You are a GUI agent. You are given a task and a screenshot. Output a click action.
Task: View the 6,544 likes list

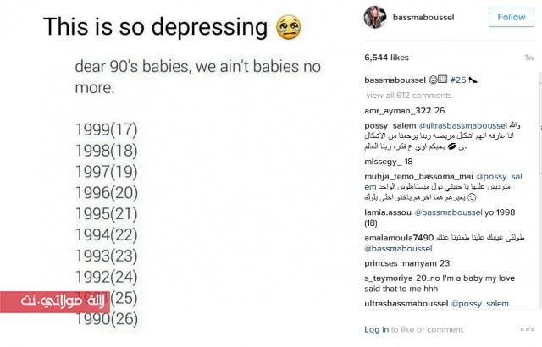tap(386, 58)
